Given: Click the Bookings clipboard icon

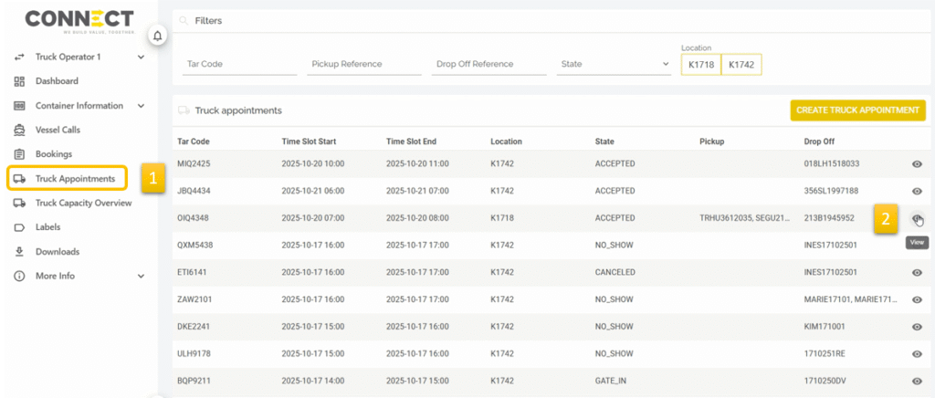Looking at the screenshot, I should click(x=19, y=154).
